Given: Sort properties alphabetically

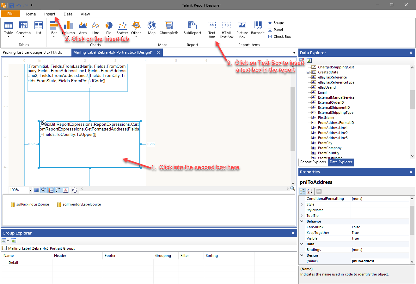Looking at the screenshot, I should [310, 191].
